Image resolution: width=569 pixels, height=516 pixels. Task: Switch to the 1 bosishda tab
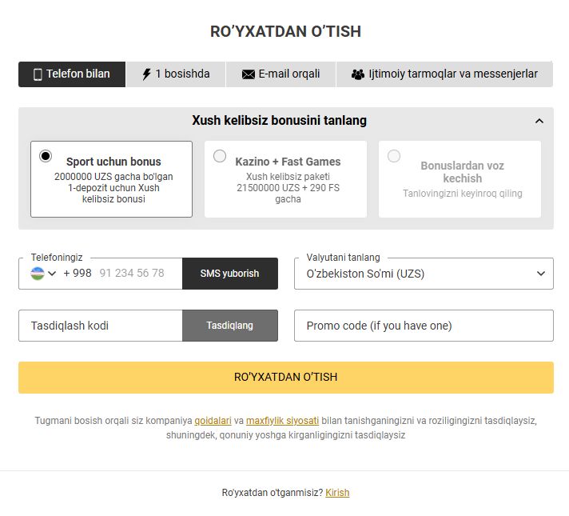pyautogui.click(x=176, y=74)
